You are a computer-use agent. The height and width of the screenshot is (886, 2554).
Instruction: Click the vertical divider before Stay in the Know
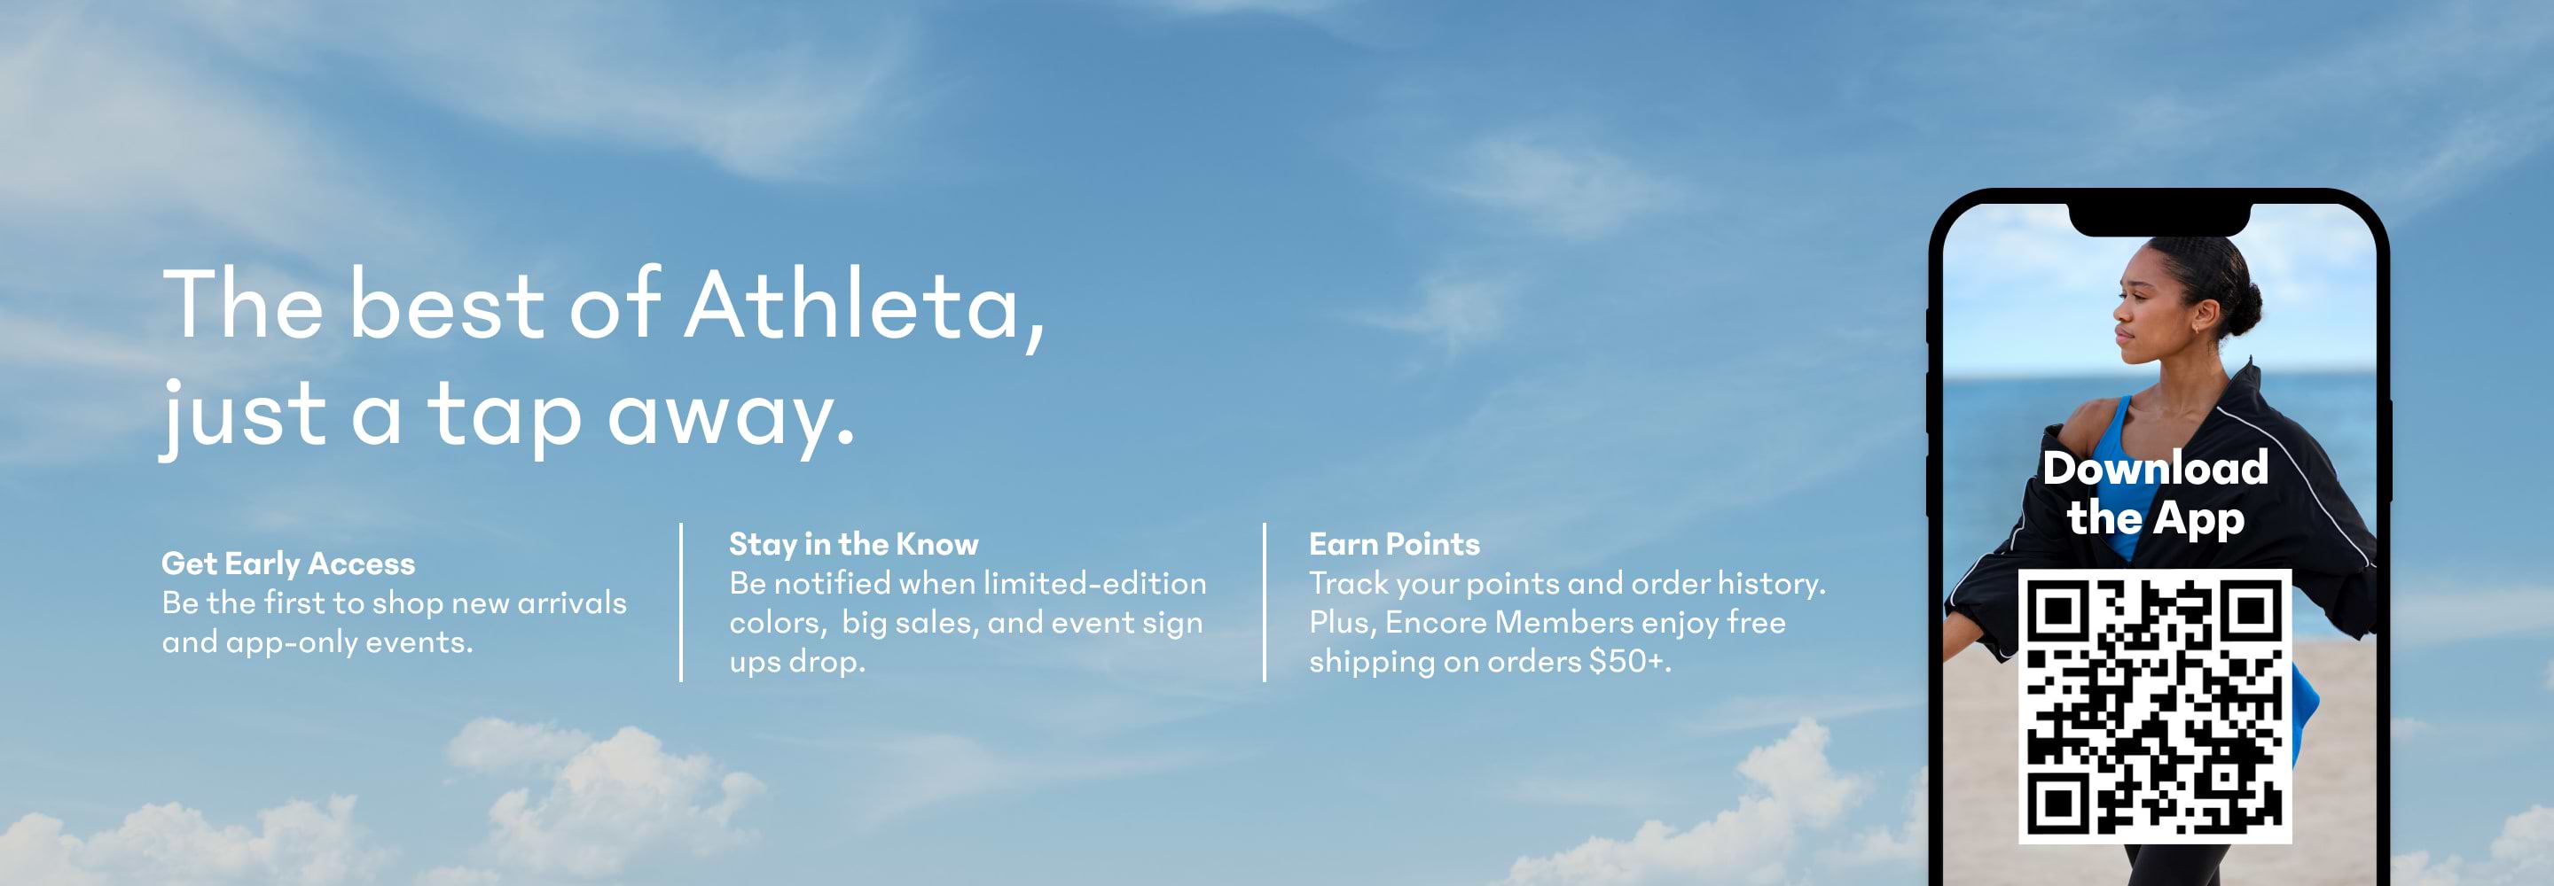click(681, 602)
